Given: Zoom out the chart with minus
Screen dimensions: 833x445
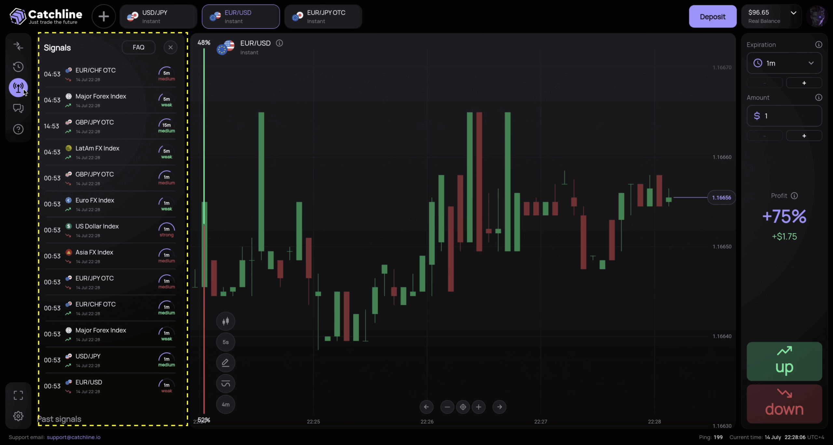Looking at the screenshot, I should pyautogui.click(x=447, y=407).
